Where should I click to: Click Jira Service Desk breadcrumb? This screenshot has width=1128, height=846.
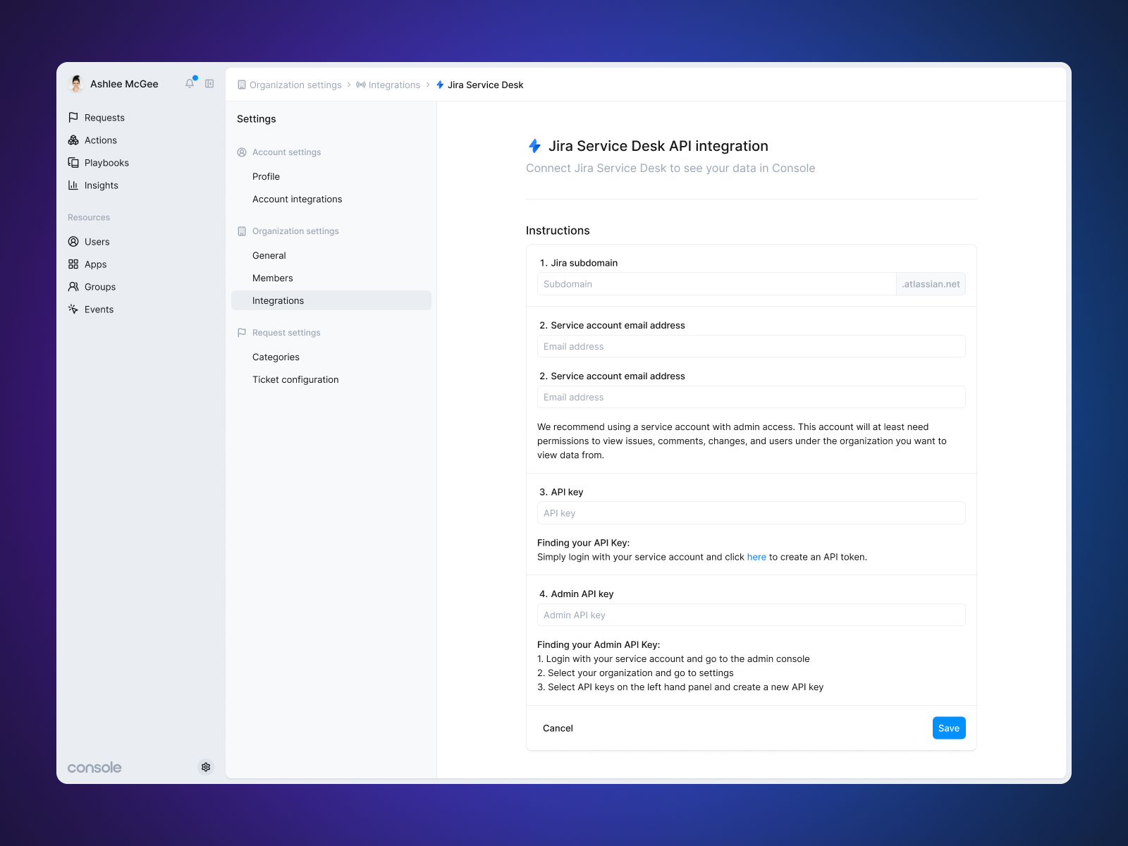485,85
